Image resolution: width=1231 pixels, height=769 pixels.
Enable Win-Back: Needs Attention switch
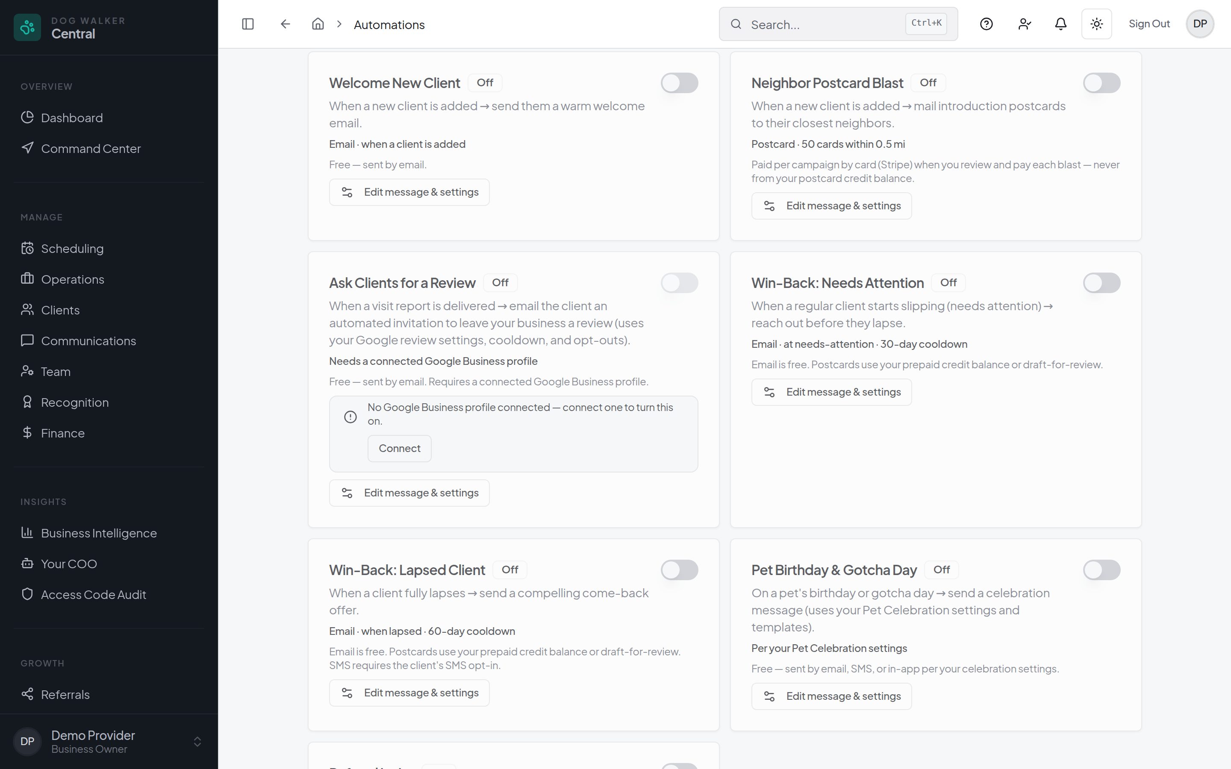[x=1102, y=283]
